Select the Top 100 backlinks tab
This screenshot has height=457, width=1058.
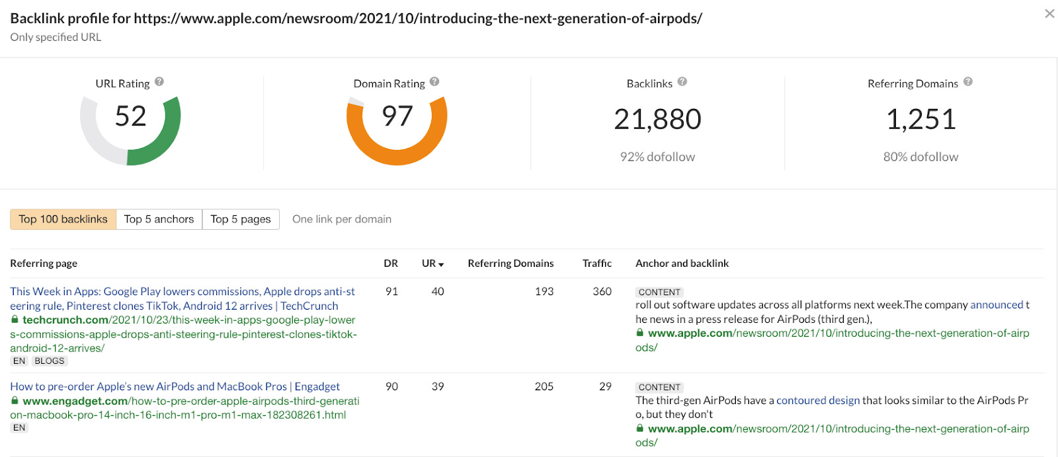[63, 219]
